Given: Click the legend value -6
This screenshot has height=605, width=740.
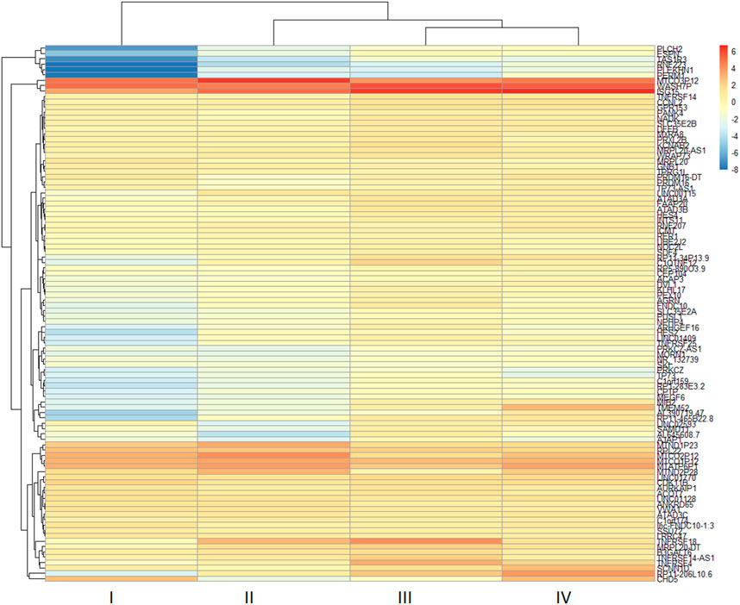Looking at the screenshot, I should pyautogui.click(x=734, y=153).
